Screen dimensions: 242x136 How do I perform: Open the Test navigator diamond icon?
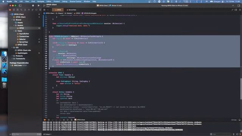(x=29, y=10)
